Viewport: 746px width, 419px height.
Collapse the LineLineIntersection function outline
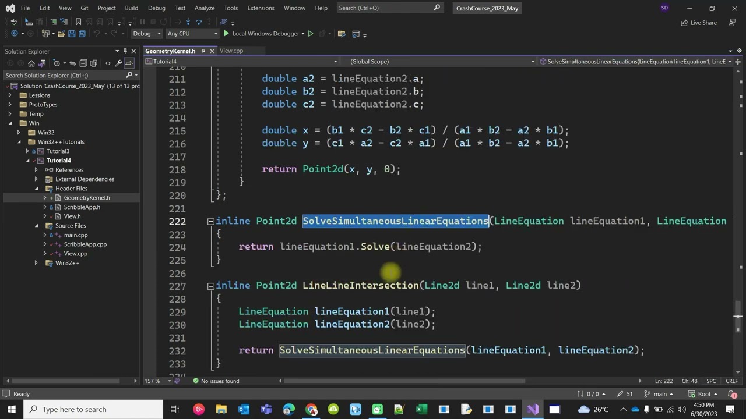coord(210,286)
